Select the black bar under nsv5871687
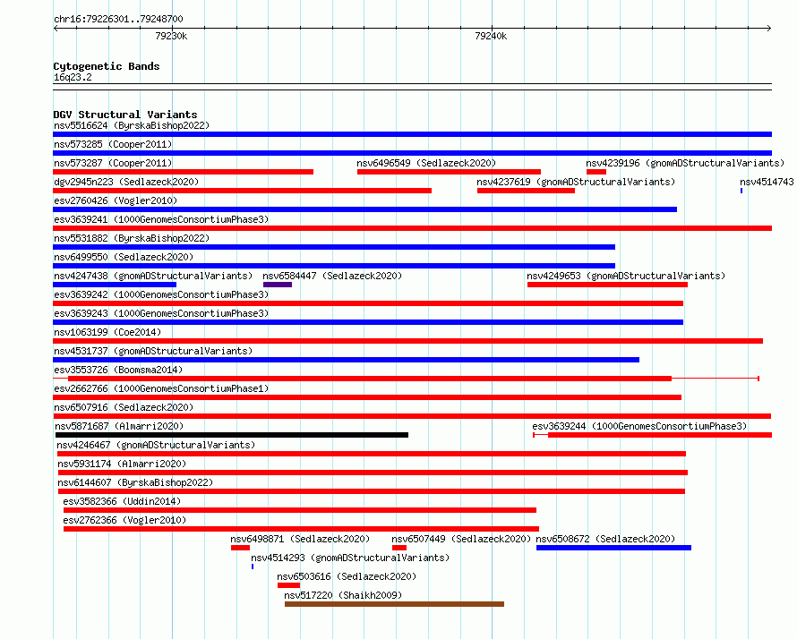Screen dimensions: 797x639 (x=232, y=435)
